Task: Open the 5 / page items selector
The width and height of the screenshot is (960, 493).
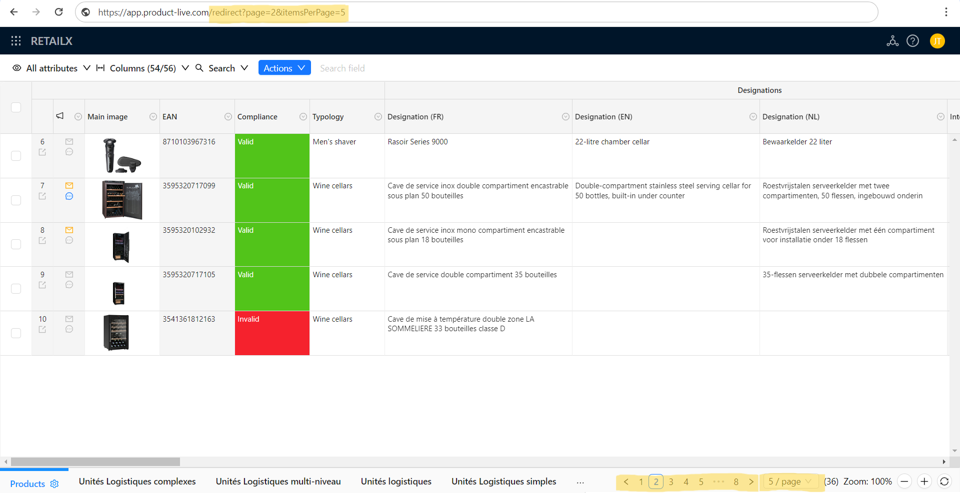Action: (789, 482)
